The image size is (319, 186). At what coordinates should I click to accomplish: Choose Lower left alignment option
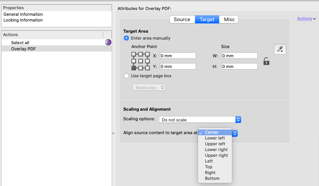click(x=215, y=138)
